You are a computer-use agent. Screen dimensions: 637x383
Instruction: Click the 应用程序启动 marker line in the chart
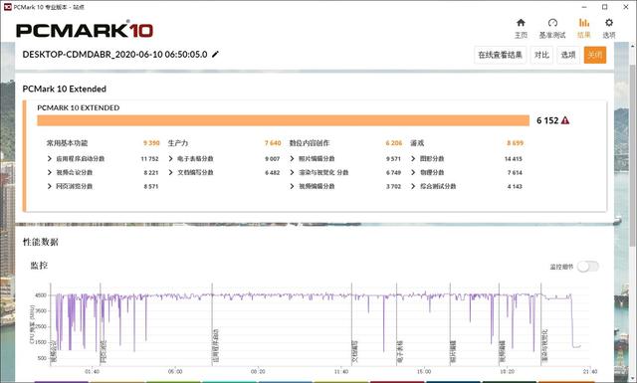[x=212, y=324]
